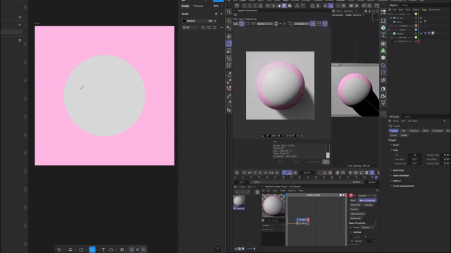Click the refresh render icon in RenderView
The height and width of the screenshot is (253, 451).
tap(247, 24)
